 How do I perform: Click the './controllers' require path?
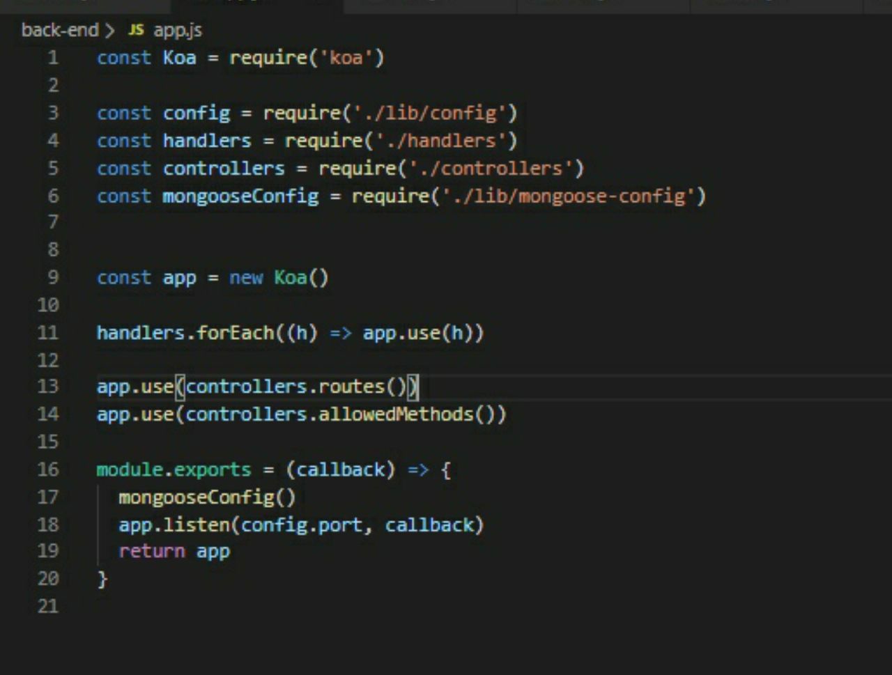(x=491, y=169)
